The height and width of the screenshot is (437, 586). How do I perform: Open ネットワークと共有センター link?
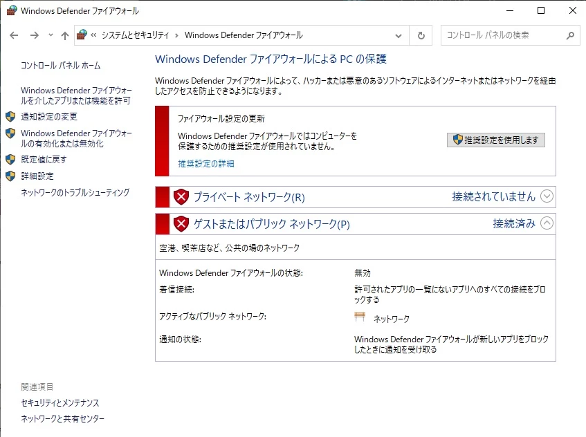point(63,419)
